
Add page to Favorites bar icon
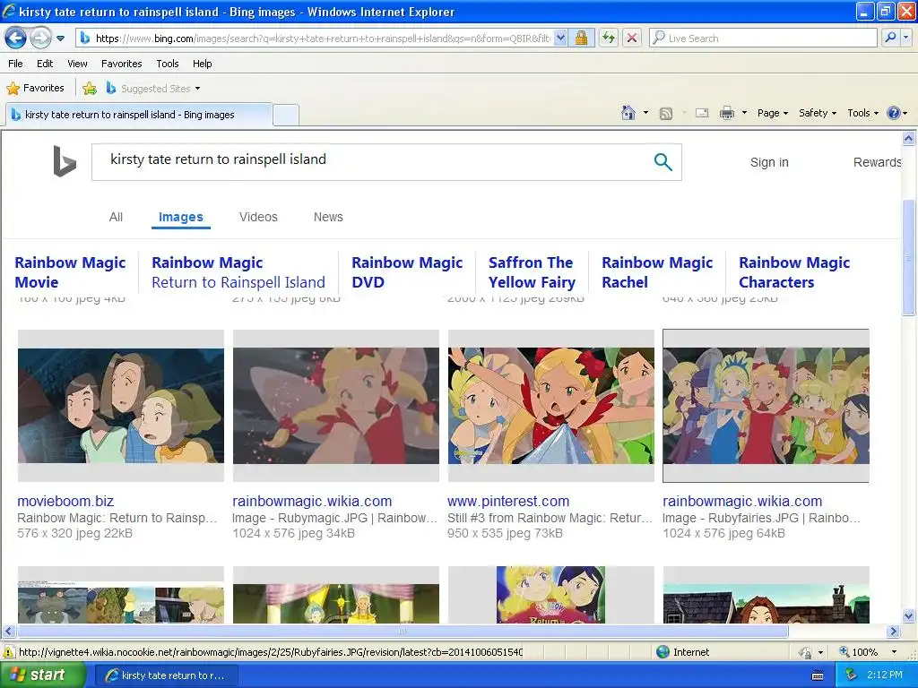point(90,89)
